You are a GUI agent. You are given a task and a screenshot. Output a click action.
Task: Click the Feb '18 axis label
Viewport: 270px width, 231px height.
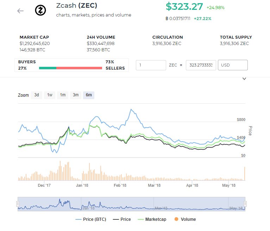[x=120, y=185]
